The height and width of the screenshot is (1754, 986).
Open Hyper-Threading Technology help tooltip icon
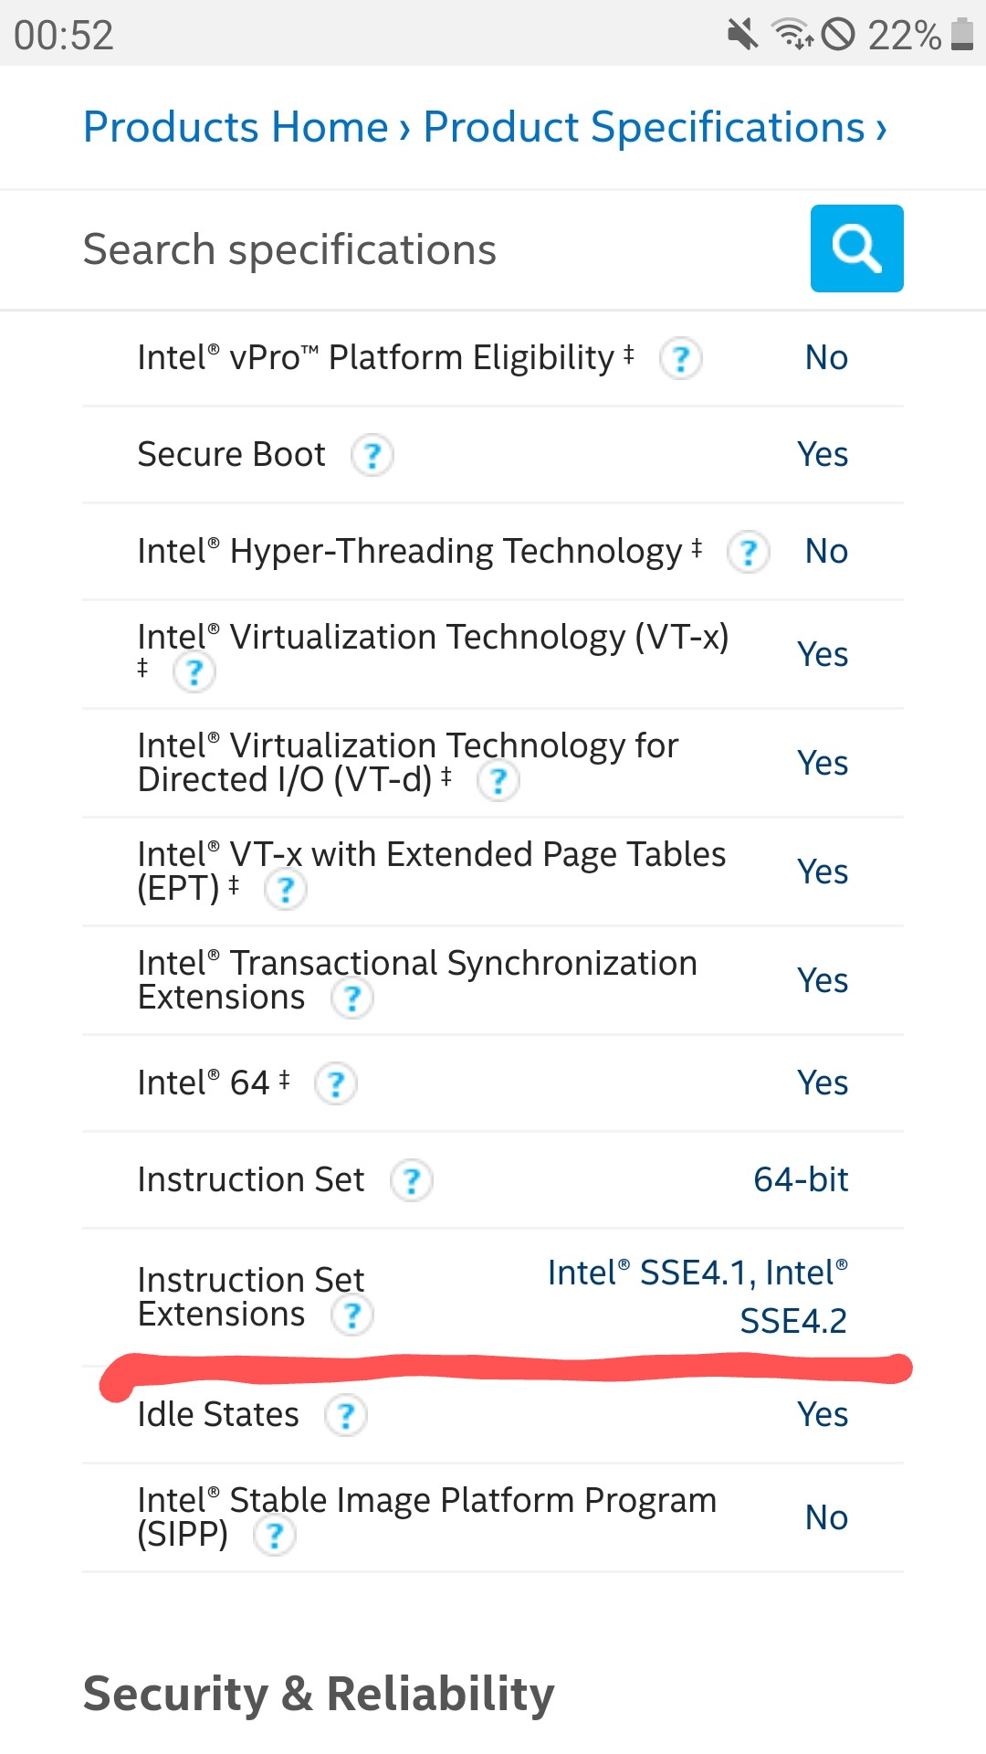tap(748, 552)
